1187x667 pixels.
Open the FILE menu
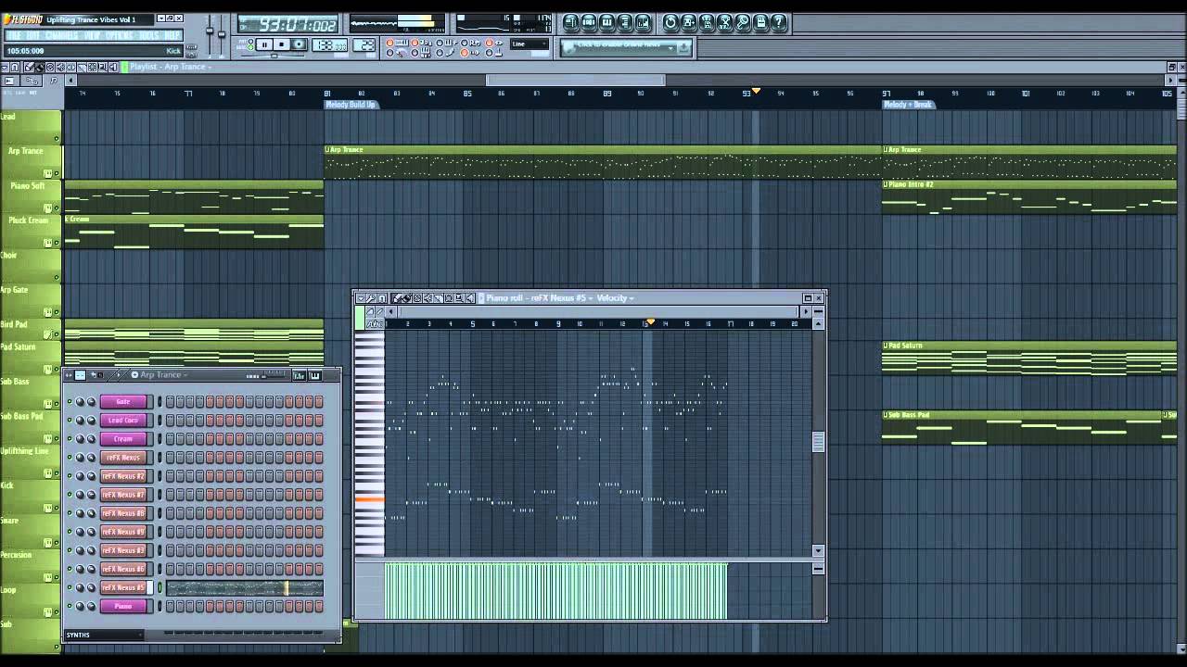pos(14,35)
